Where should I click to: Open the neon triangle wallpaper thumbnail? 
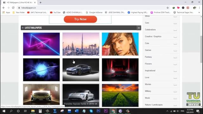click(42, 44)
